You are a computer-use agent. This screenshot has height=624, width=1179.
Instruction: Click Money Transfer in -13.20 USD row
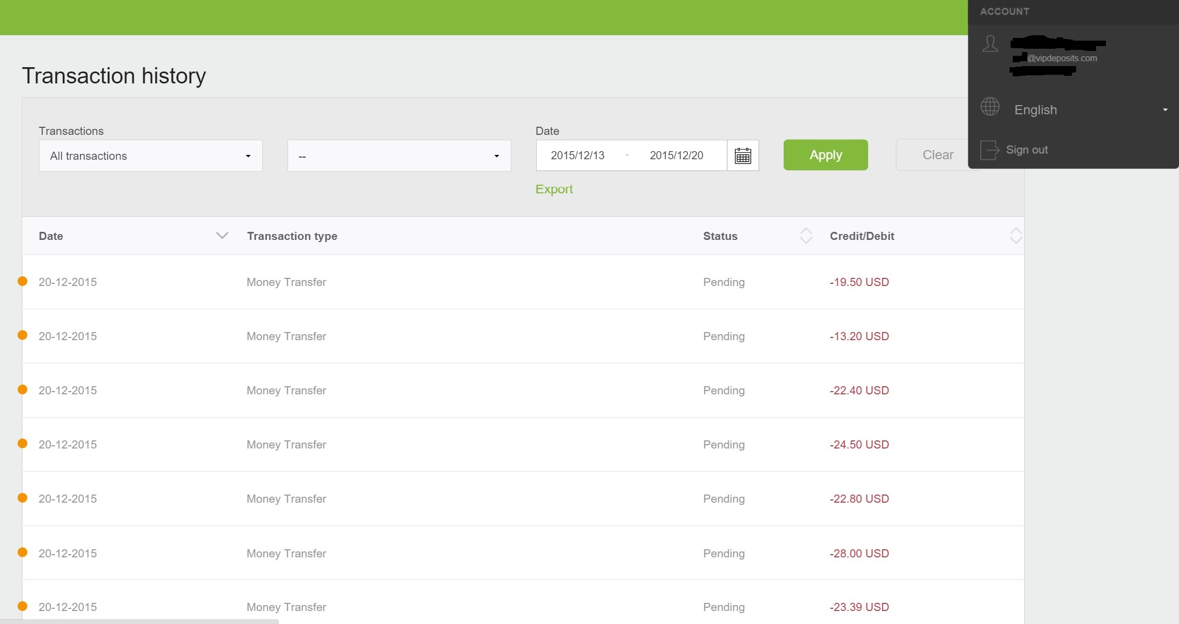286,336
